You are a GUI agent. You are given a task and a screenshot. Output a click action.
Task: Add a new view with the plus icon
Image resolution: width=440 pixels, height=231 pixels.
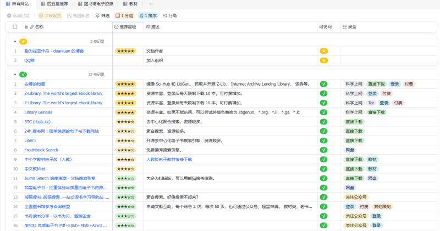click(x=151, y=4)
